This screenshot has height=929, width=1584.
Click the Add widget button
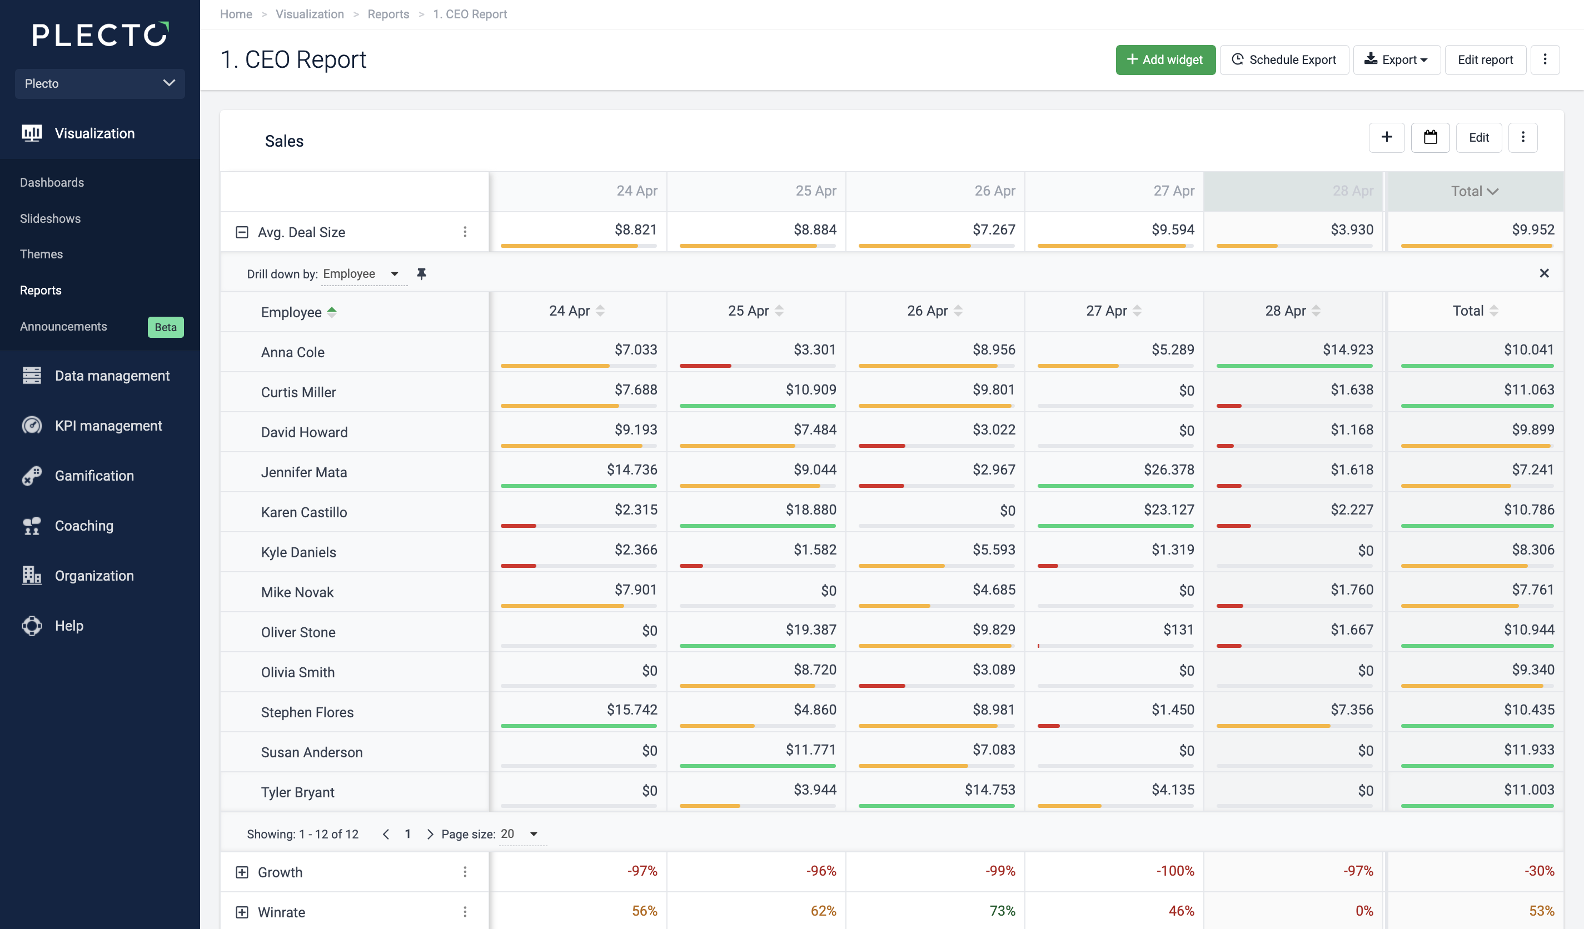point(1165,59)
